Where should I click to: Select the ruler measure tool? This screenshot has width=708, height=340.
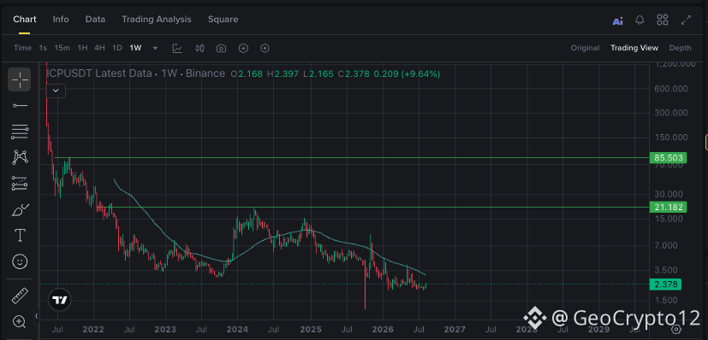(x=20, y=296)
